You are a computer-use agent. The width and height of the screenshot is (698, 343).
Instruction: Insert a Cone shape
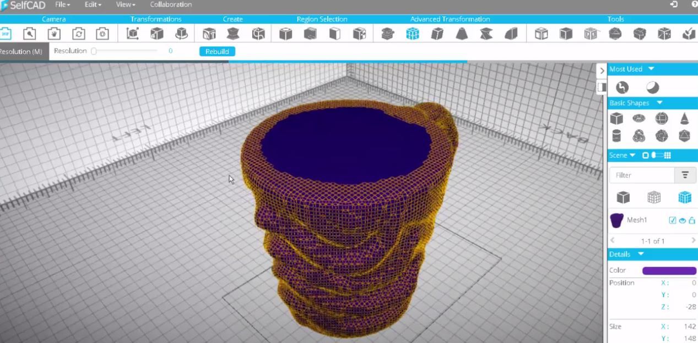coord(684,119)
